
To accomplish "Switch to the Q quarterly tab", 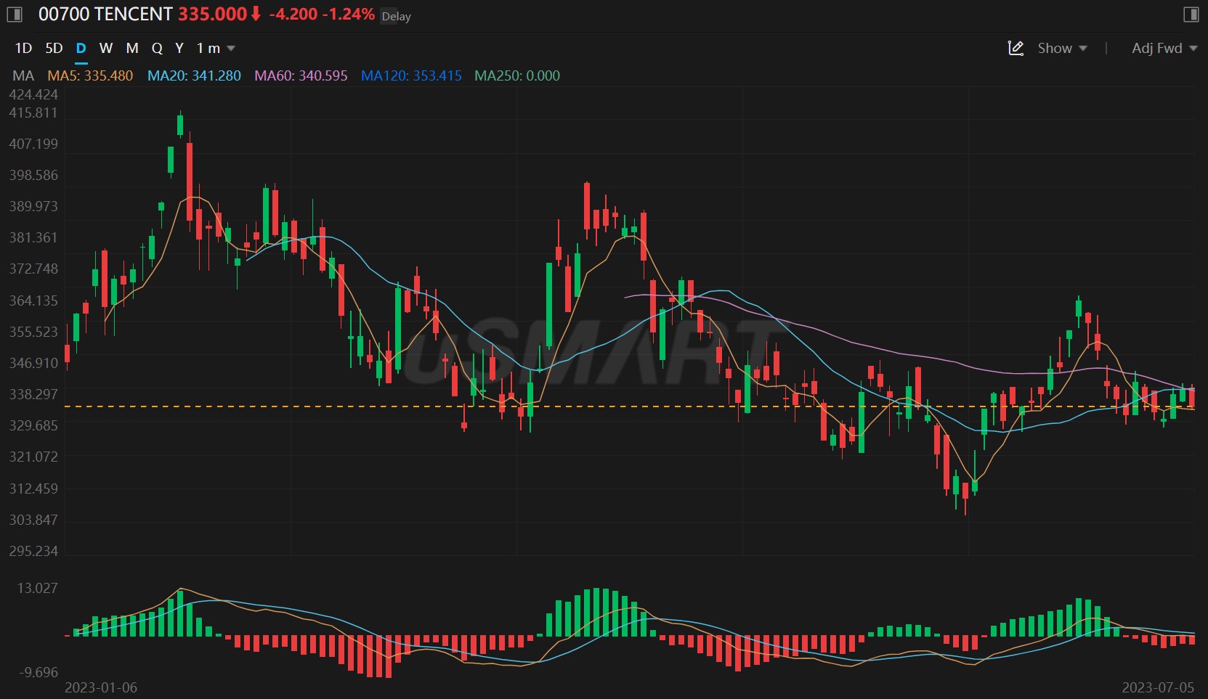I will coord(157,48).
